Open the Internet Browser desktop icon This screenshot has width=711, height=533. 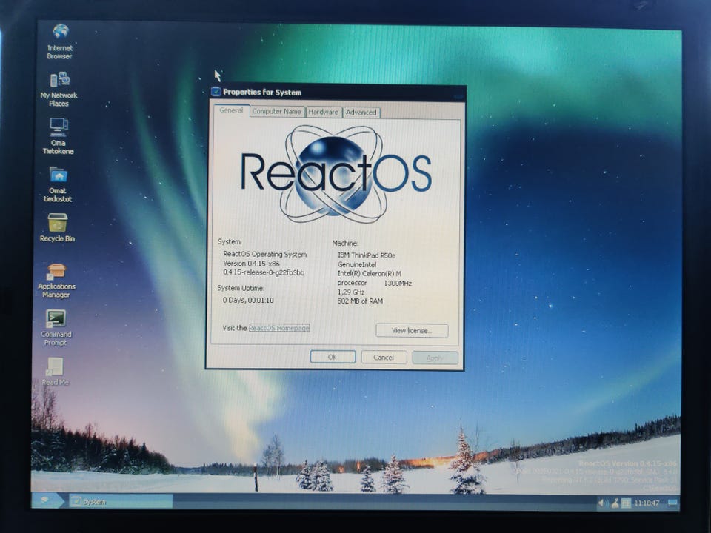pyautogui.click(x=60, y=33)
